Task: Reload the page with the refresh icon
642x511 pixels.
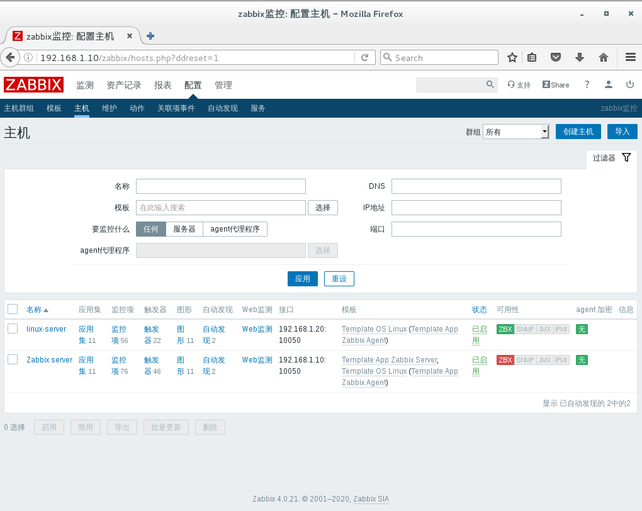Action: [365, 57]
